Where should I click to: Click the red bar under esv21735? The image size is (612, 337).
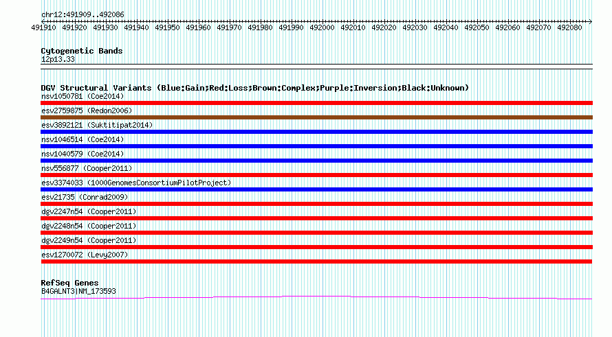(x=316, y=204)
